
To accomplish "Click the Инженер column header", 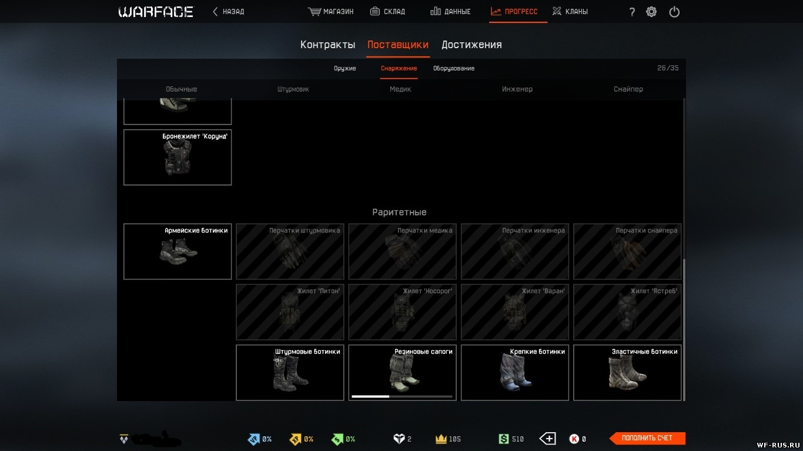I will coord(517,89).
